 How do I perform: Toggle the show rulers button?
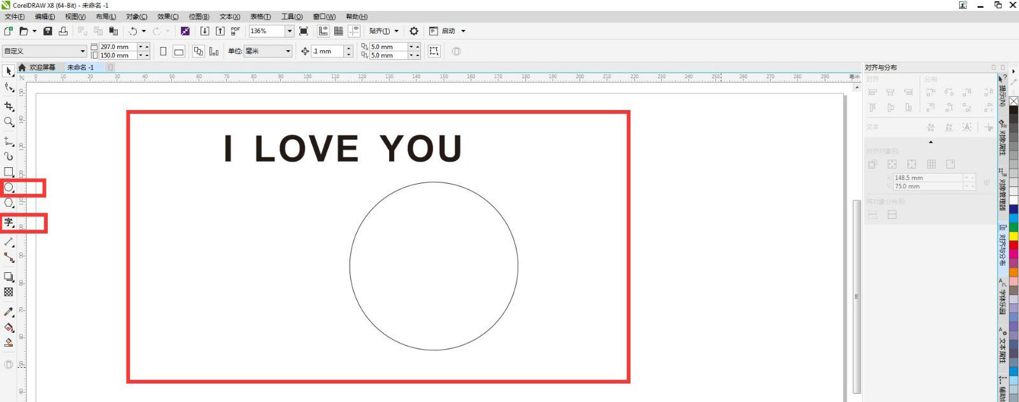tap(323, 31)
